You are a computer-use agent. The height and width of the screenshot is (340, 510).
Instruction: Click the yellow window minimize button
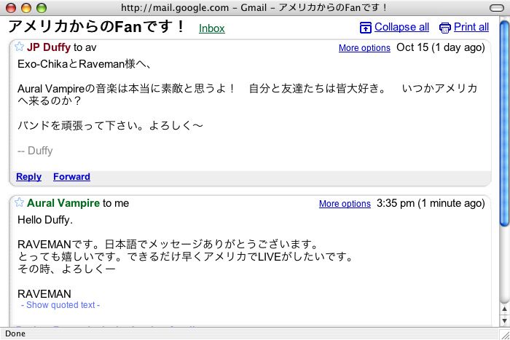(x=25, y=7)
